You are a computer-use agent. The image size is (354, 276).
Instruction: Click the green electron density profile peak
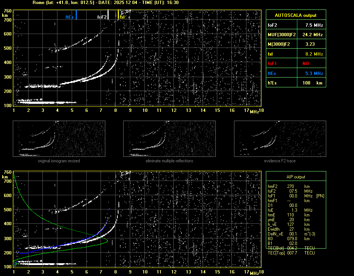pos(108,241)
